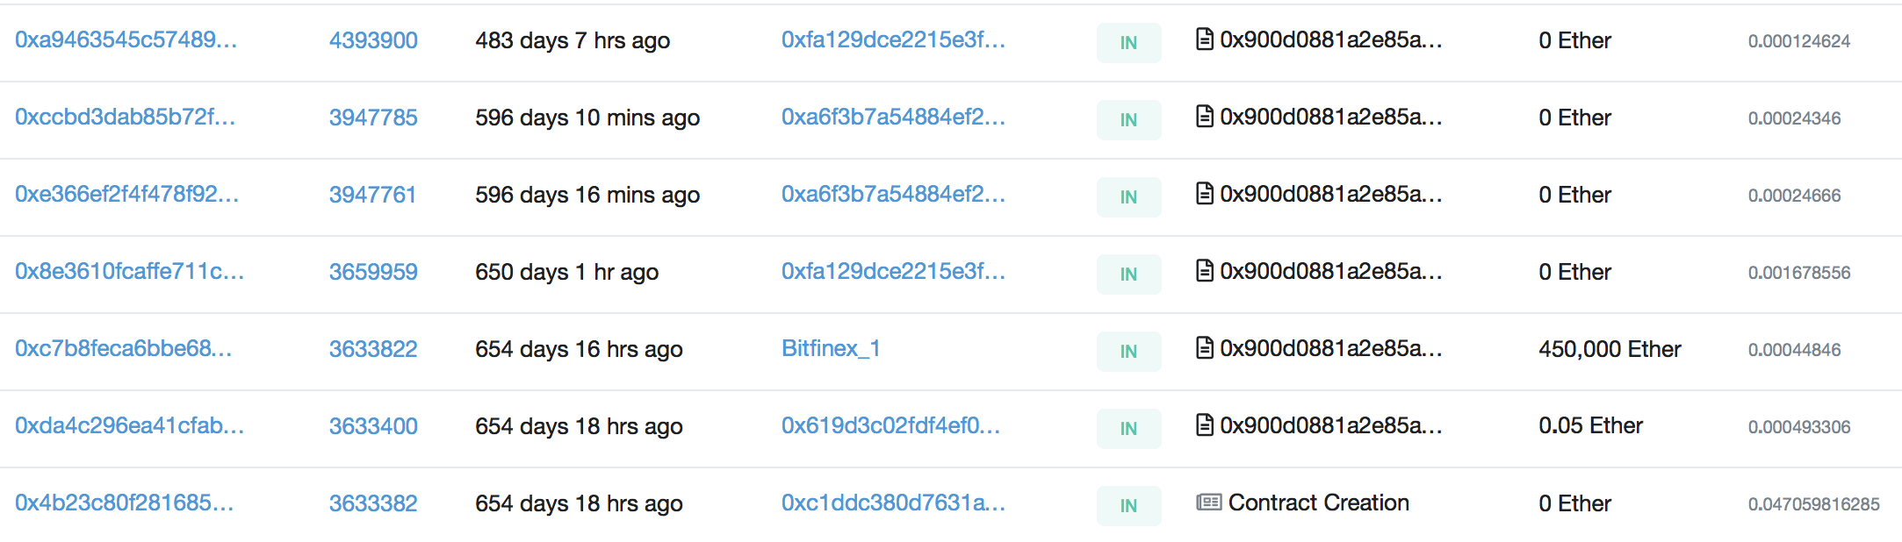Open transaction hash 0x4b23c80f281685...
Image resolution: width=1902 pixels, height=542 pixels.
coord(125,503)
